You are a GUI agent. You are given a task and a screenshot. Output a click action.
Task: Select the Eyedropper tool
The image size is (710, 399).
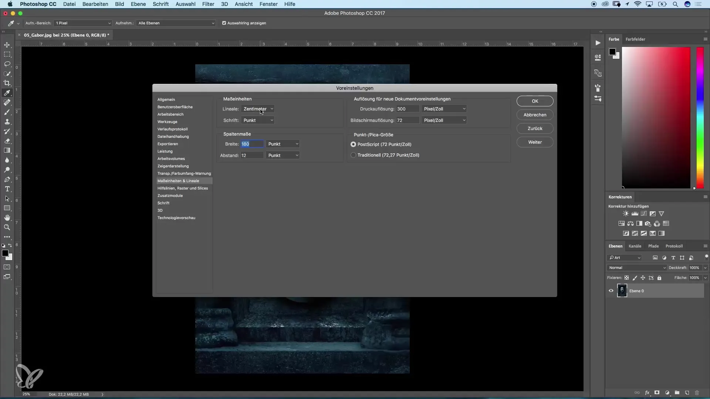(x=7, y=93)
